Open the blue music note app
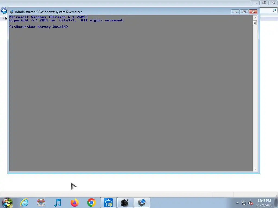This screenshot has height=208, width=278. pyautogui.click(x=58, y=203)
